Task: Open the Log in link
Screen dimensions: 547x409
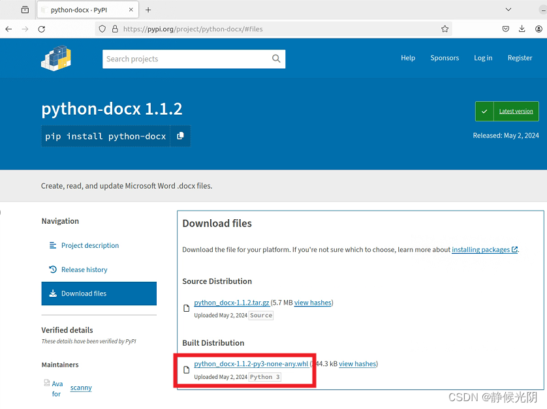Action: [483, 58]
